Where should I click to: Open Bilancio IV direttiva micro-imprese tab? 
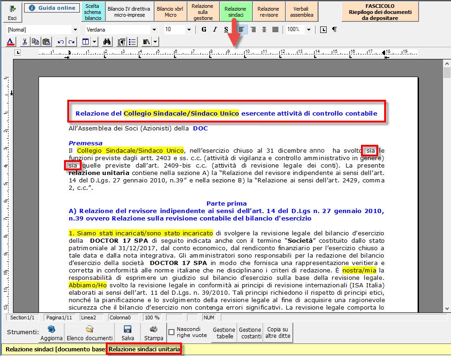(129, 12)
